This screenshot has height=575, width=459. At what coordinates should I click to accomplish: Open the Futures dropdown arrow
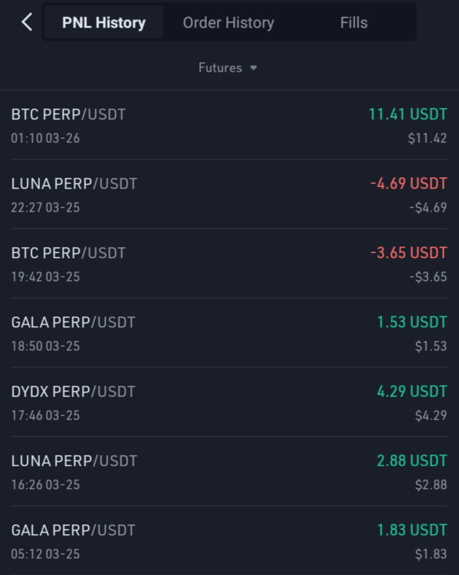pos(254,68)
